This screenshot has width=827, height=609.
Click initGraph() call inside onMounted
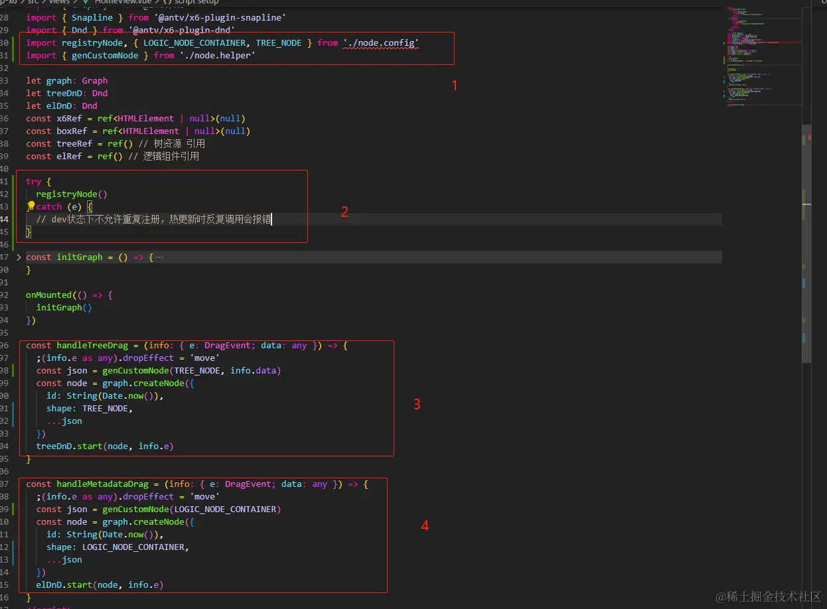click(64, 307)
